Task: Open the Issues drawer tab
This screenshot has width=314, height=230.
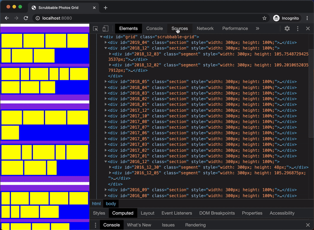Action: coord(168,225)
